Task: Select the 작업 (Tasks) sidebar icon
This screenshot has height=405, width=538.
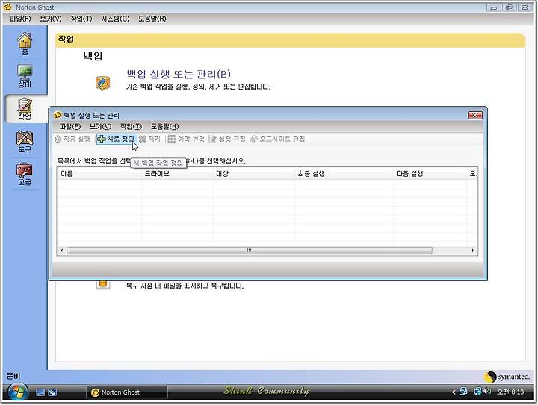Action: tap(25, 109)
